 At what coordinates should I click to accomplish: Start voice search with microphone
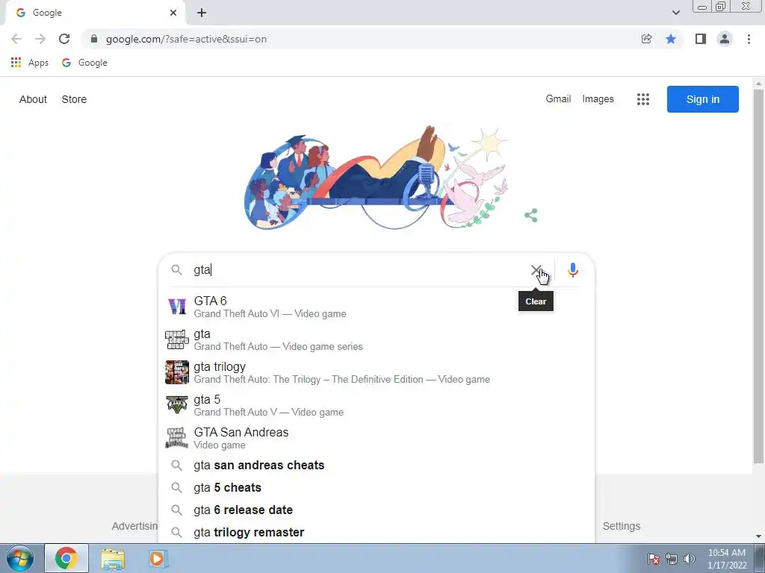coord(573,270)
